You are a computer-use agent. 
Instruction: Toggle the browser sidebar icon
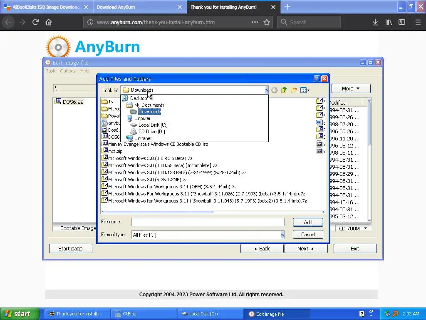[402, 22]
